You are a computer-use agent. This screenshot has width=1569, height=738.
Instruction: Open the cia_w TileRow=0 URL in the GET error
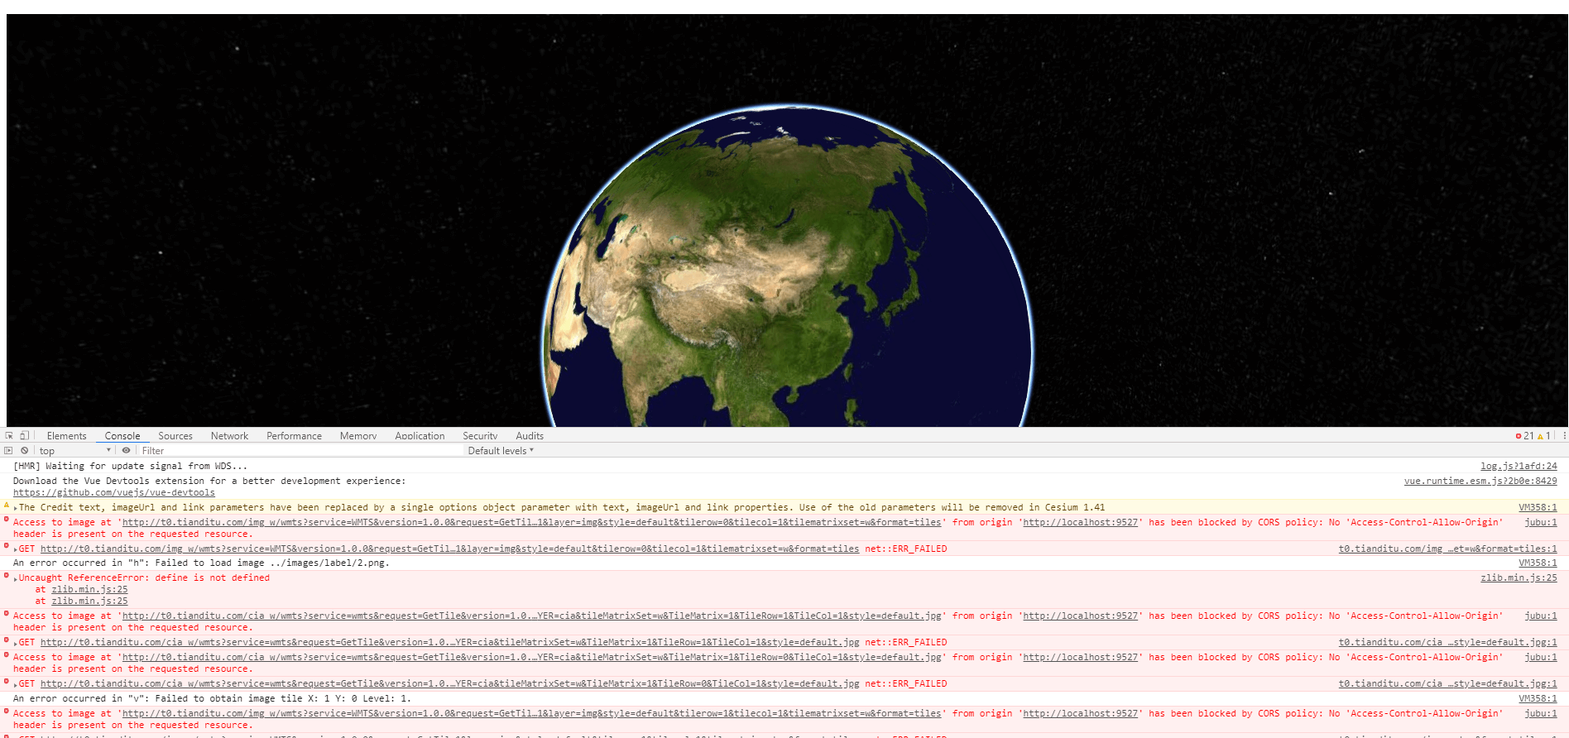pyautogui.click(x=449, y=684)
